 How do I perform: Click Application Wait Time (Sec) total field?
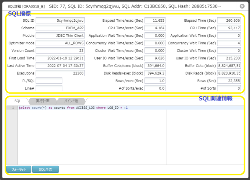coord(229,36)
